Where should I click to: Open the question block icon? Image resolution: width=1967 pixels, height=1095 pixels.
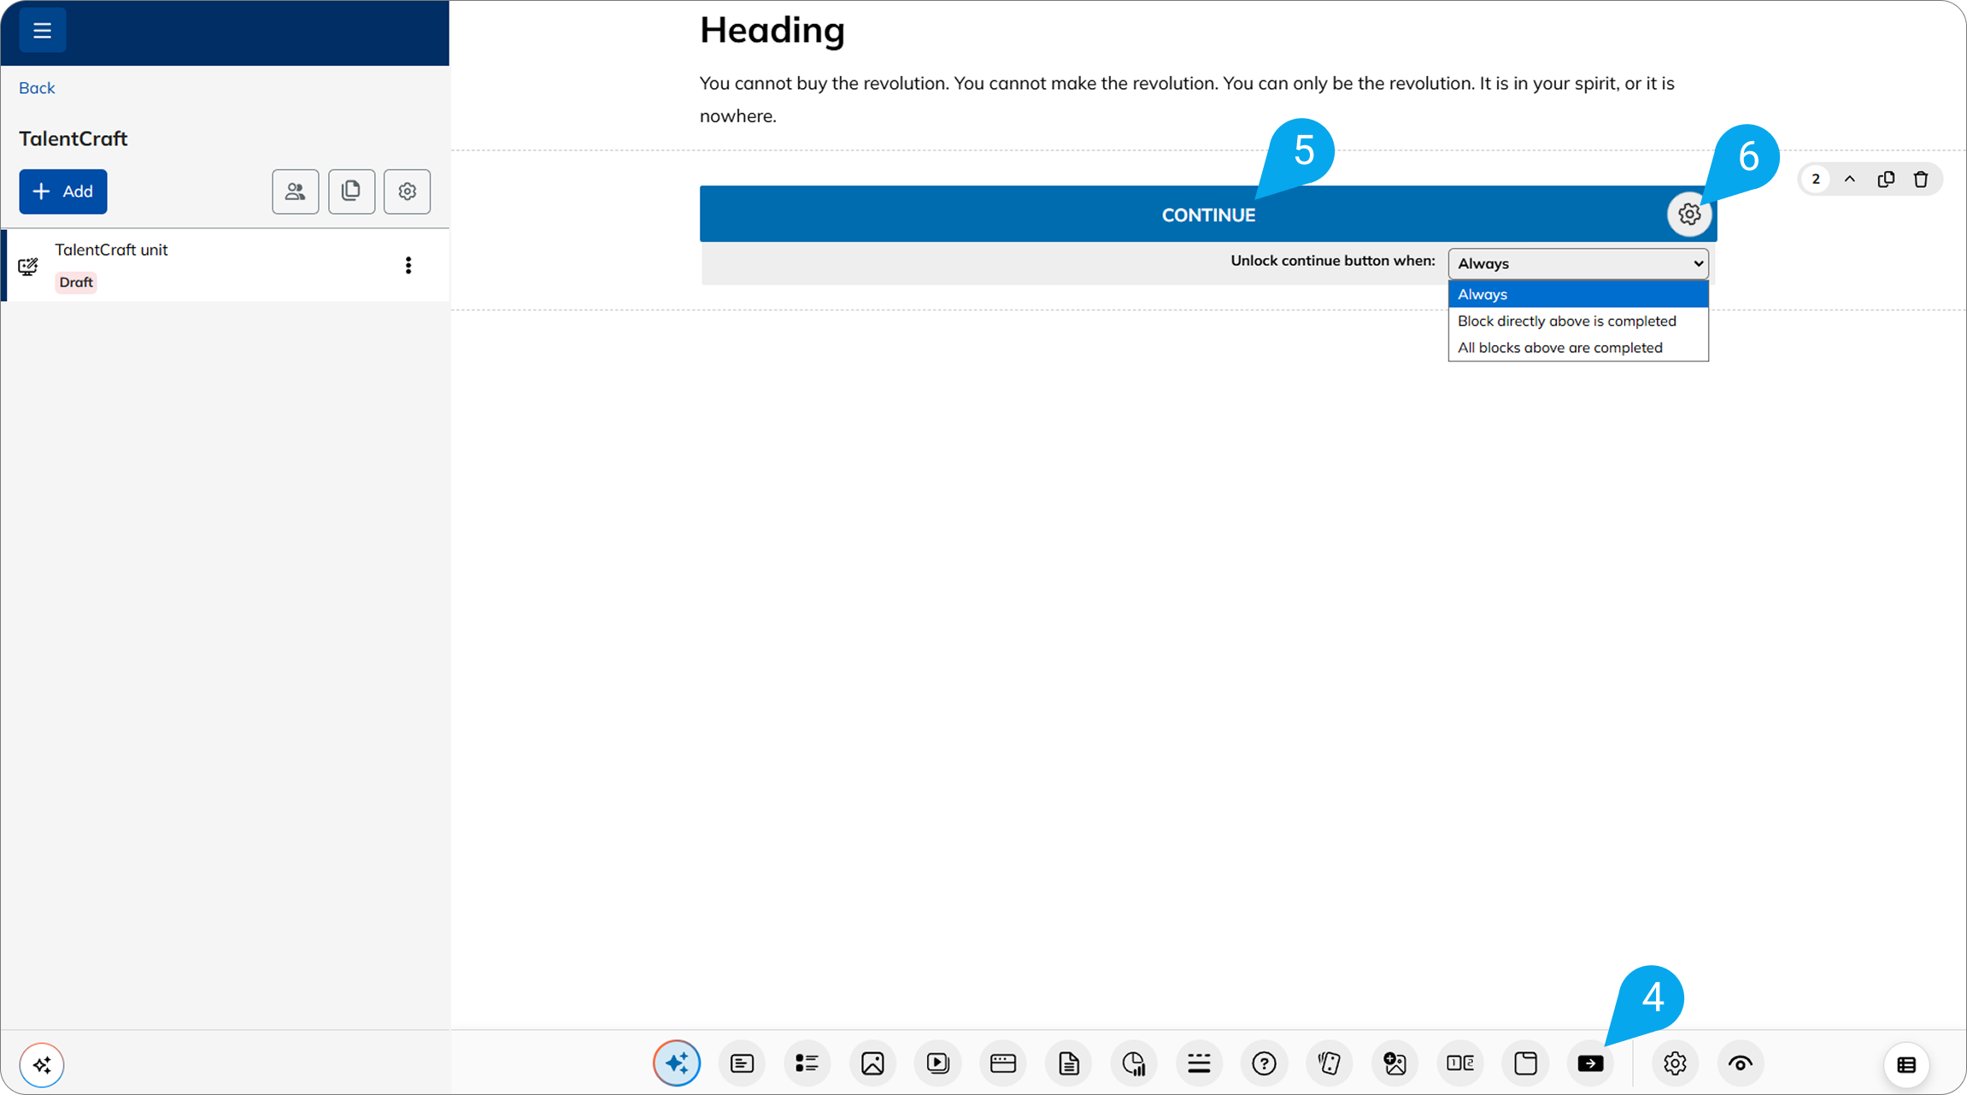[1264, 1063]
